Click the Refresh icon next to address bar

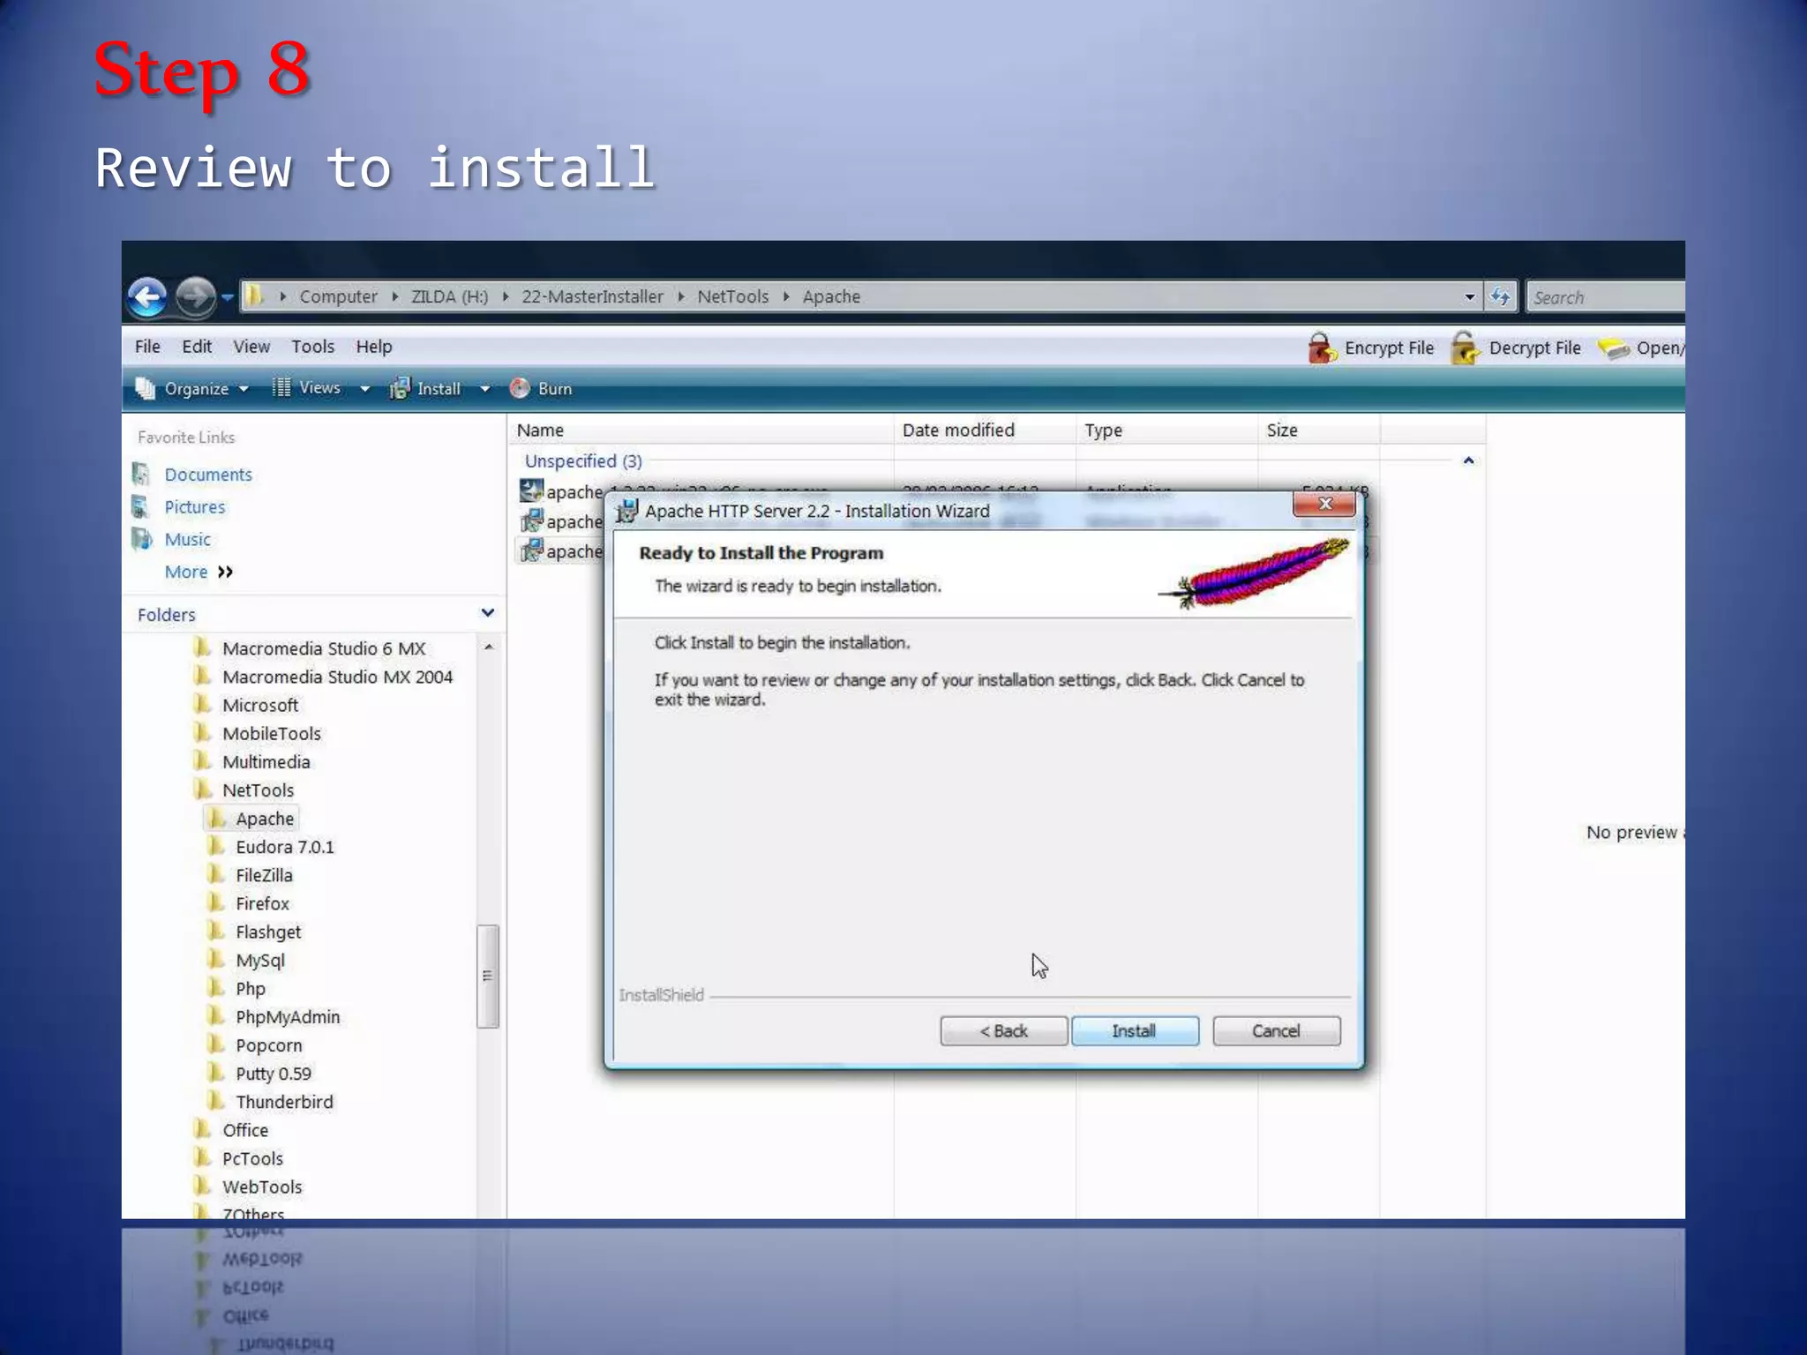(1500, 297)
